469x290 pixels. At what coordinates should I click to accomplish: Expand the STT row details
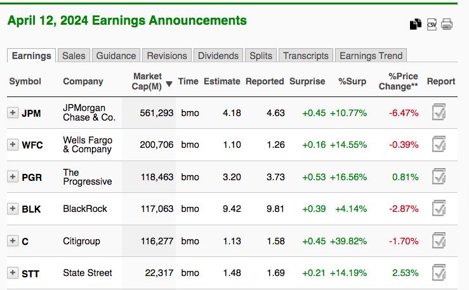[13, 273]
